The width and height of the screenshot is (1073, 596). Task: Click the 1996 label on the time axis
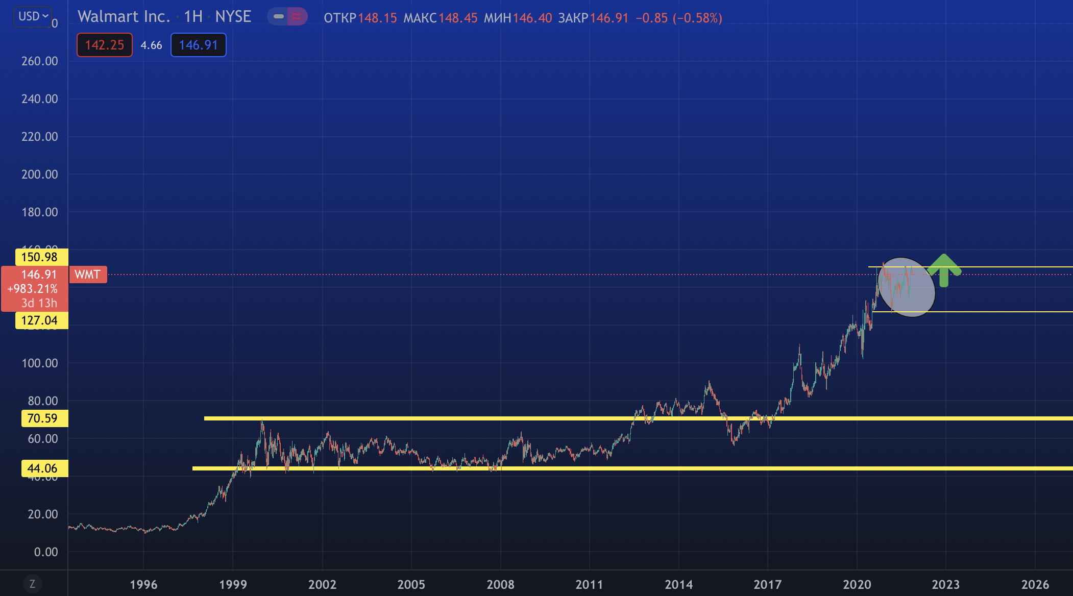point(143,584)
